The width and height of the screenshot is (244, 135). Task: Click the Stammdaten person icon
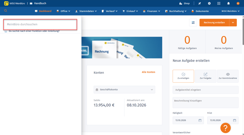click(x=76, y=11)
